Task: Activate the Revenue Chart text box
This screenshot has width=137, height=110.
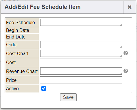Action: pyautogui.click(x=81, y=71)
